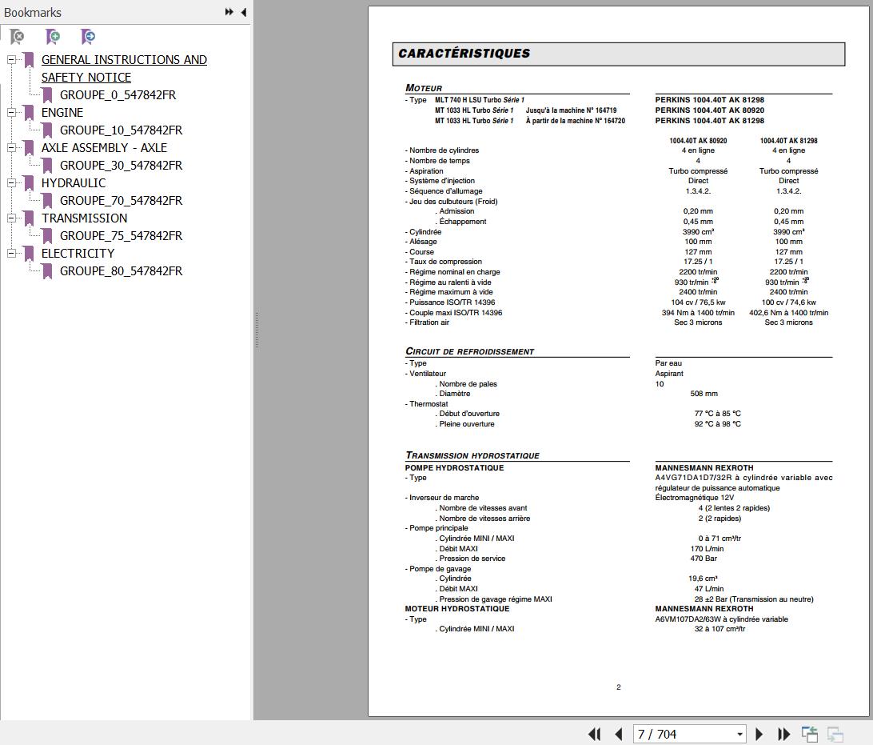The image size is (873, 745).
Task: Collapse the ENGINE bookmark node
Action: point(11,113)
